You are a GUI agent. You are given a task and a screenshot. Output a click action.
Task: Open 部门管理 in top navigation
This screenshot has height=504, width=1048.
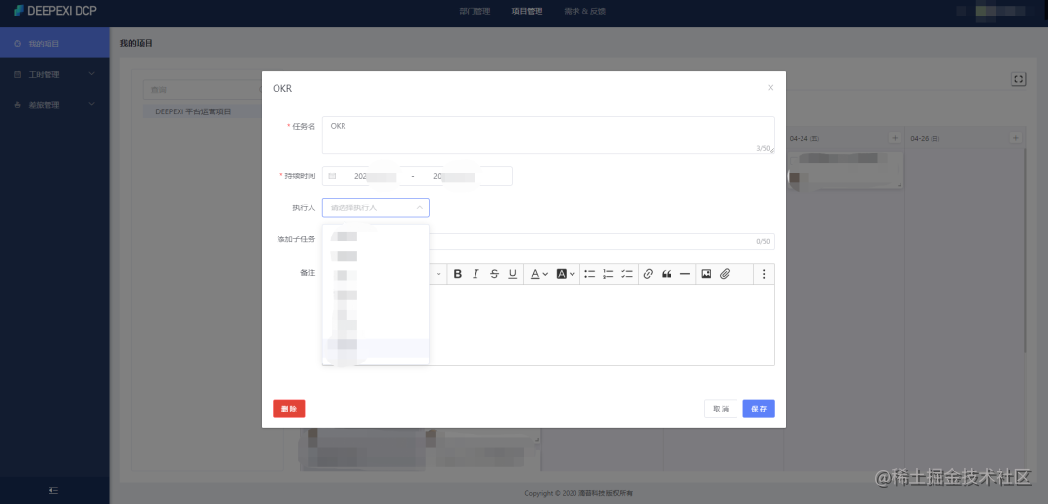point(475,12)
